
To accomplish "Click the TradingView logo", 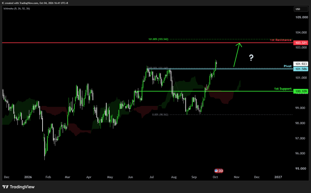I will point(19,187).
